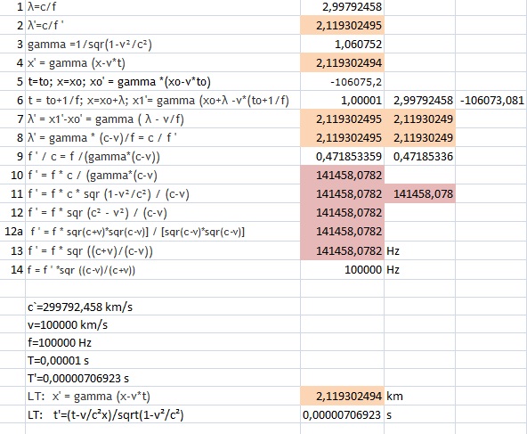Select the second orange 2,11930249 cell in row 7
This screenshot has width=527, height=434.
pos(420,119)
